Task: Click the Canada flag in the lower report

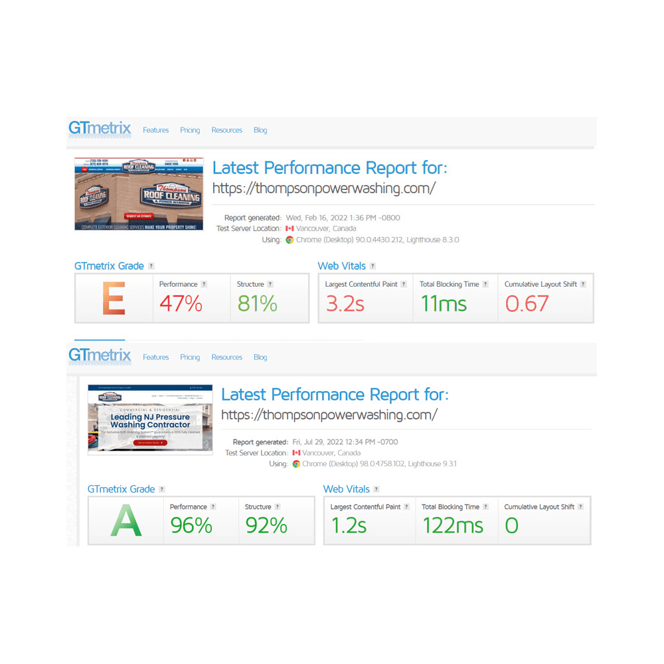Action: click(x=296, y=453)
